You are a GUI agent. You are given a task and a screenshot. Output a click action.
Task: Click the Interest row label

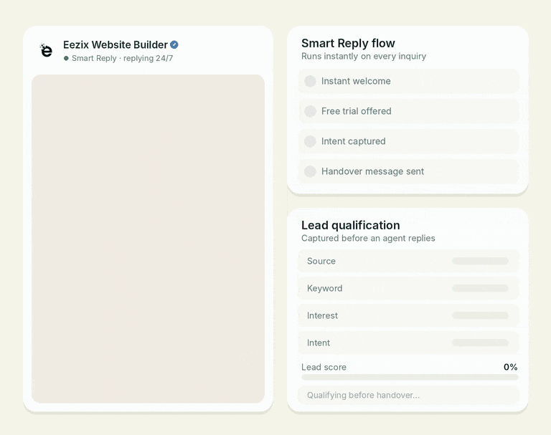(x=322, y=315)
